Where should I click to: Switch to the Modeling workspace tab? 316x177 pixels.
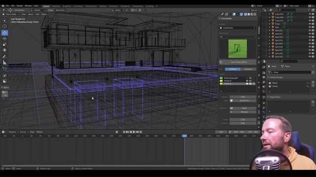tap(56, 6)
